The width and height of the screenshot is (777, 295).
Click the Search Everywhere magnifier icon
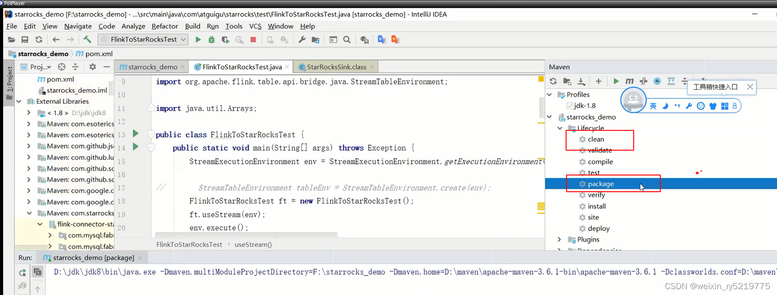pos(347,40)
